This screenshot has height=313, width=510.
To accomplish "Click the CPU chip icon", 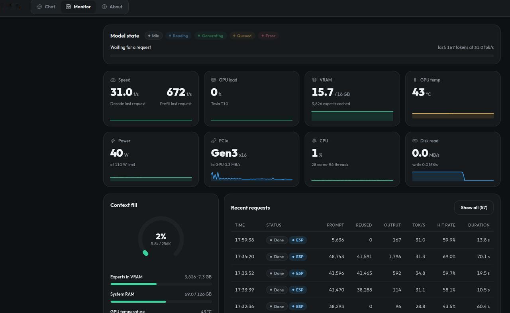I will point(314,141).
